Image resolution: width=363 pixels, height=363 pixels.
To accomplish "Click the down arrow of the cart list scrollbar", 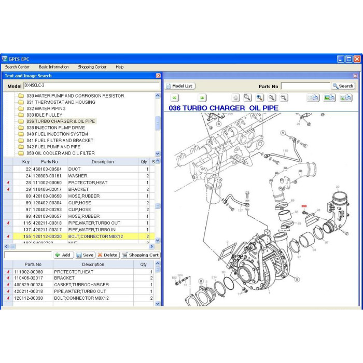I will 158,303.
